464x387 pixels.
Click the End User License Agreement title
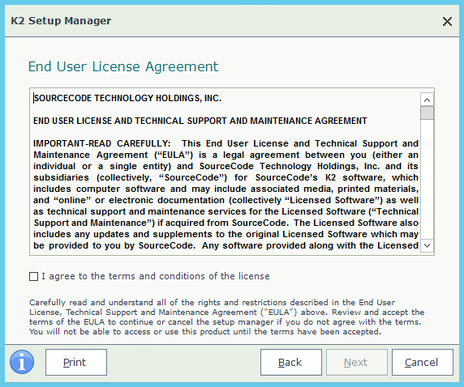123,66
